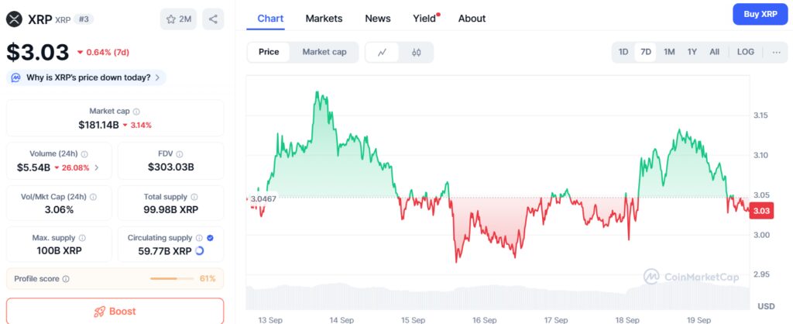Click the Buy XRP button

pyautogui.click(x=760, y=14)
